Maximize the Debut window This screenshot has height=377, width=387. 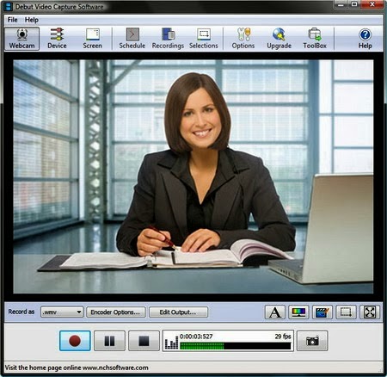pos(354,5)
